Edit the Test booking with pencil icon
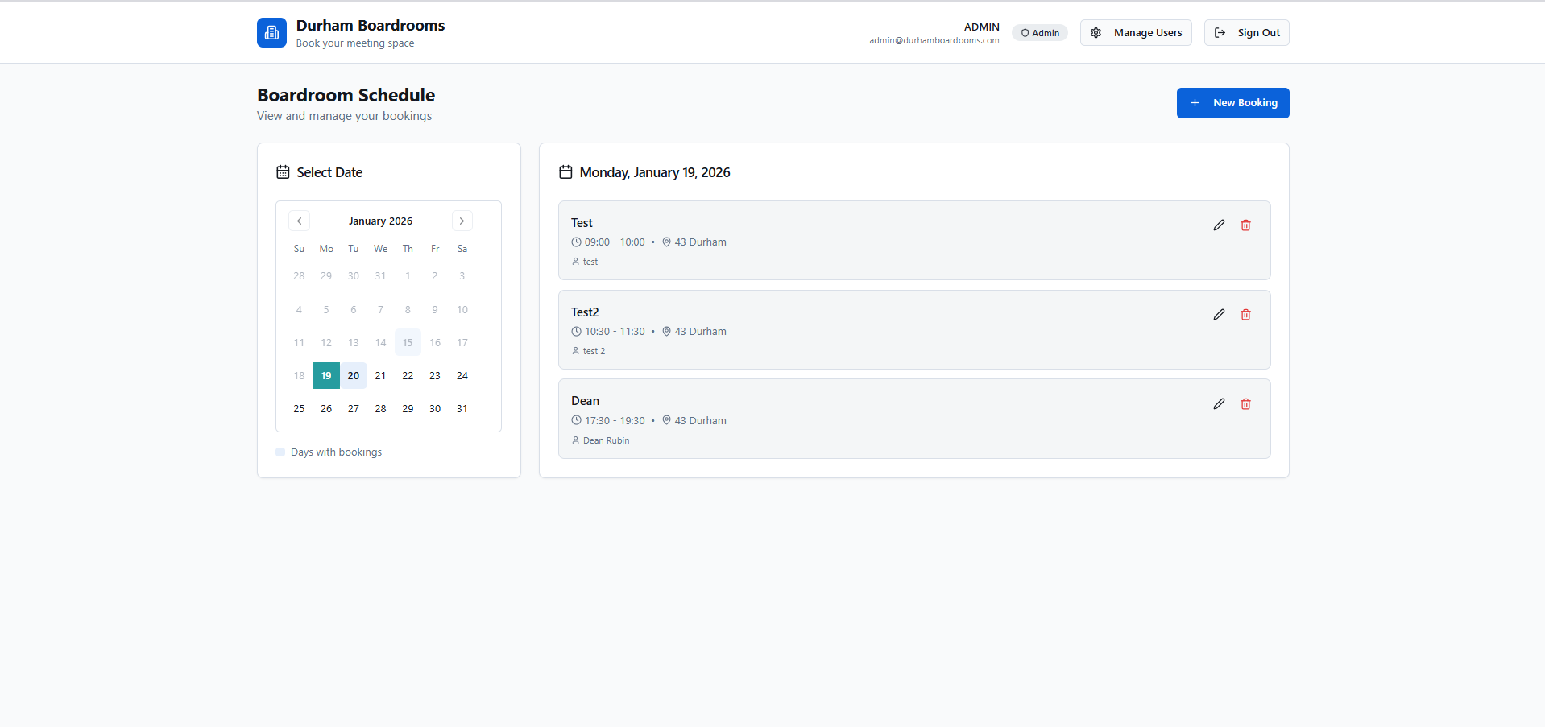 pos(1219,225)
